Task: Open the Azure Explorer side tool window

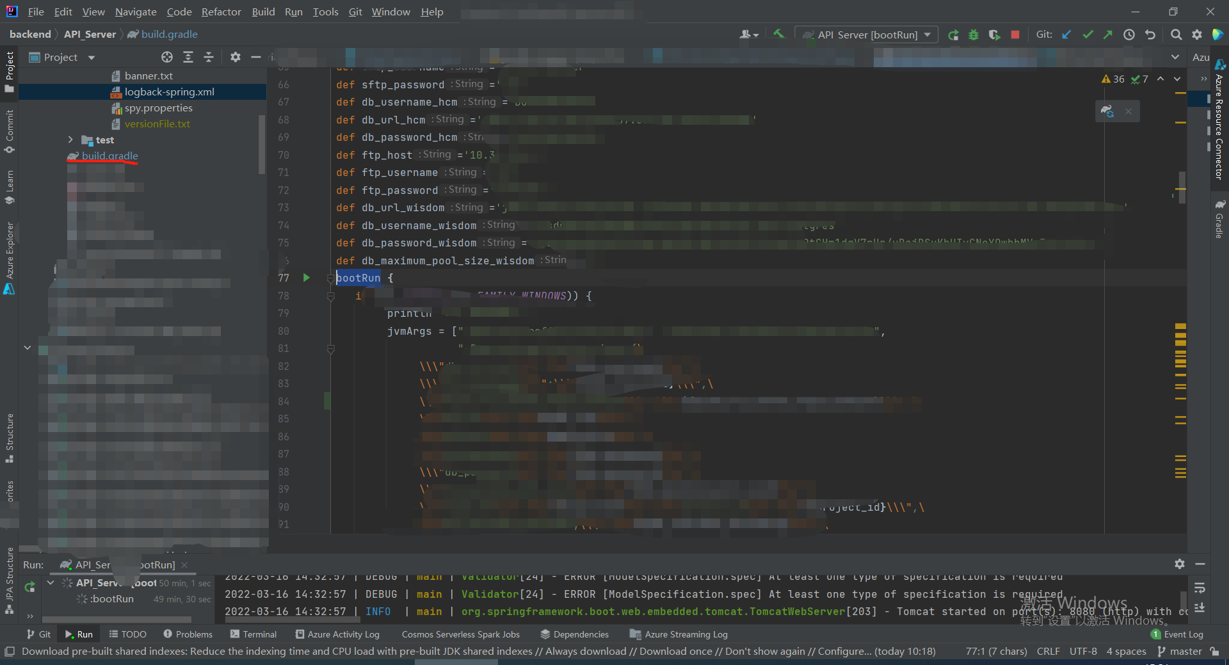Action: pyautogui.click(x=10, y=258)
